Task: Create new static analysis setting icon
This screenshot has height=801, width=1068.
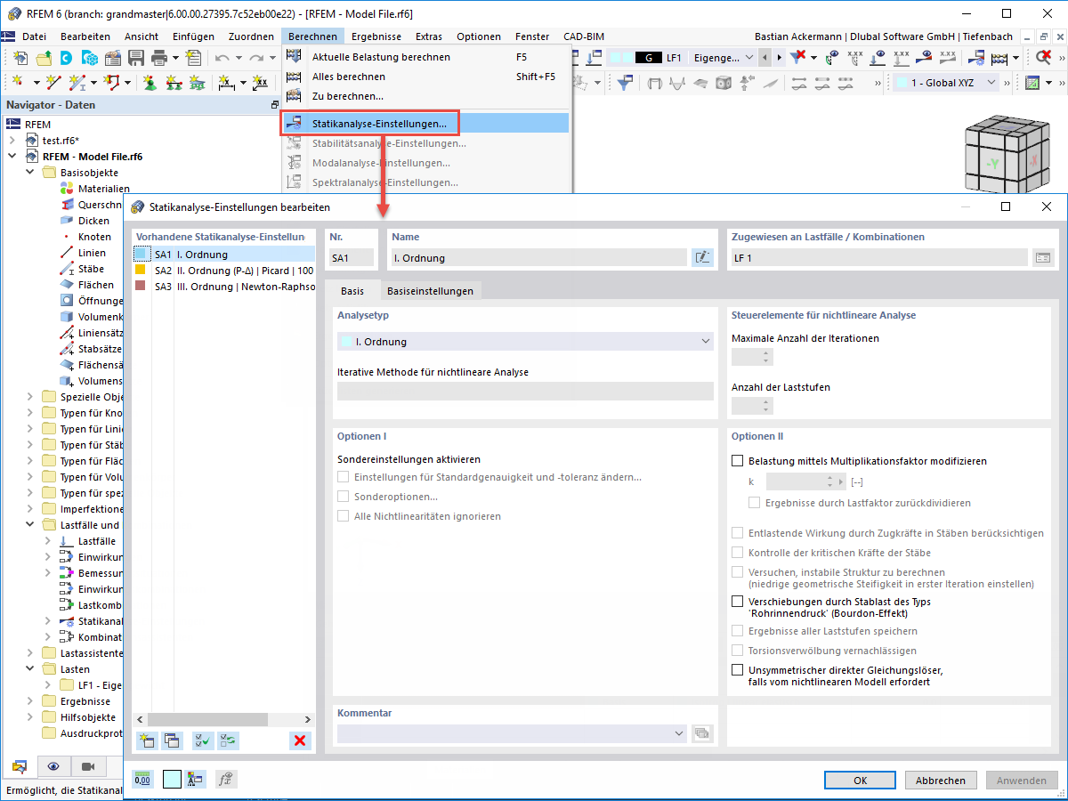Action: click(147, 740)
